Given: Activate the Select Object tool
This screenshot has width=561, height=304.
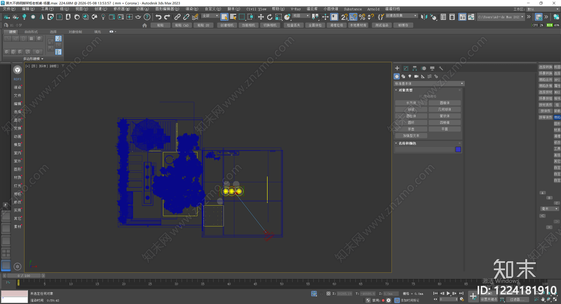Looking at the screenshot, I should pos(224,17).
